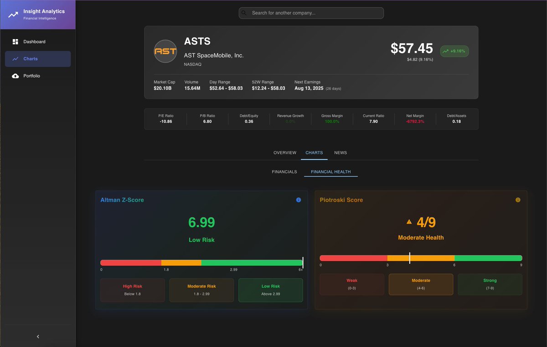
Task: Switch to the Financials sub-tab
Action: 284,172
